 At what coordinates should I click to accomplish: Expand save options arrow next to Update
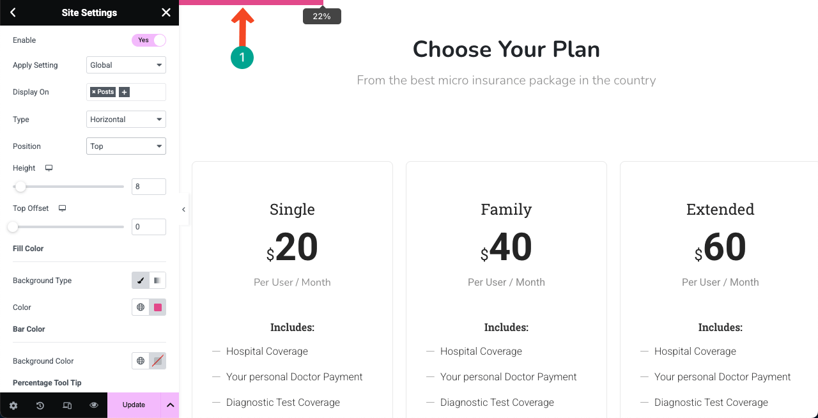170,405
